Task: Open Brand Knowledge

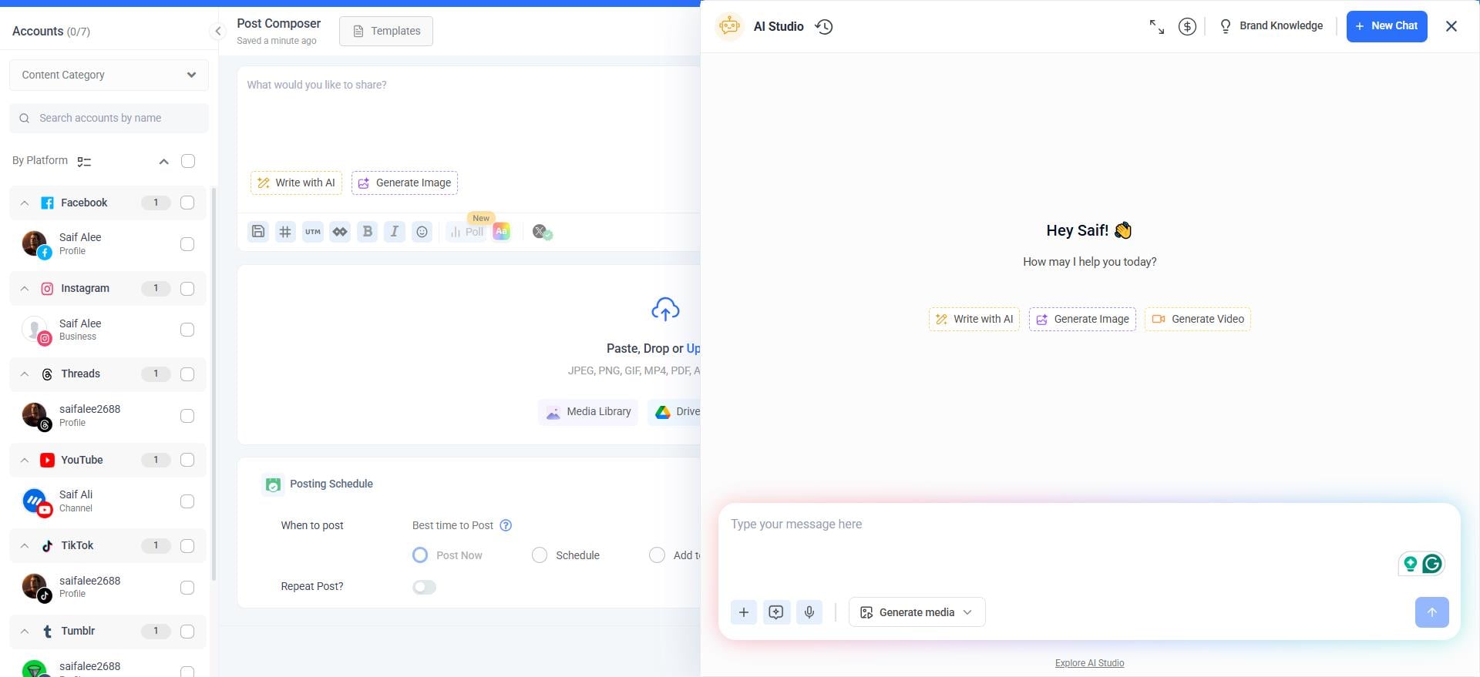Action: 1271,26
